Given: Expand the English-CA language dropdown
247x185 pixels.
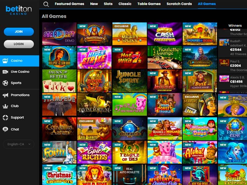Looking at the screenshot, I should [19, 144].
